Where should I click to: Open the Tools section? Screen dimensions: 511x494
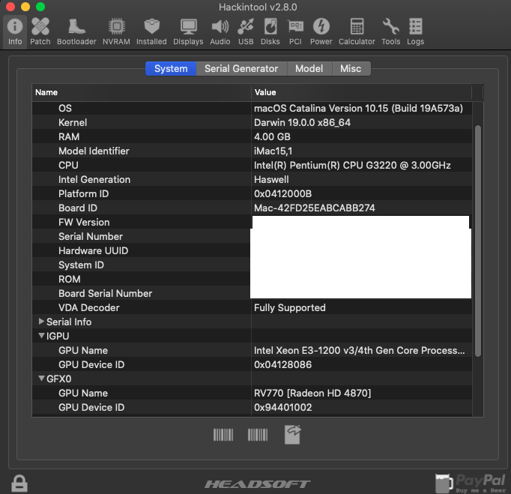click(391, 31)
